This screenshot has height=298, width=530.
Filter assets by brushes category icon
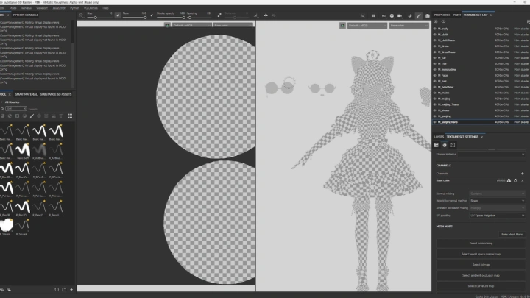32,116
